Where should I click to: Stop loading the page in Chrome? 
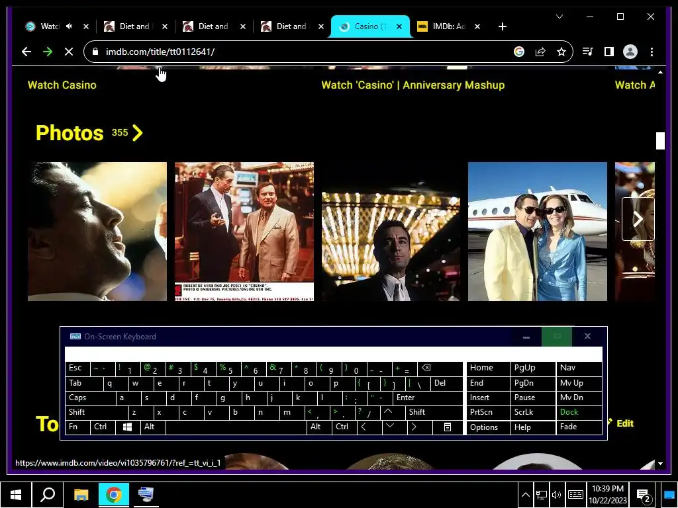(x=69, y=52)
